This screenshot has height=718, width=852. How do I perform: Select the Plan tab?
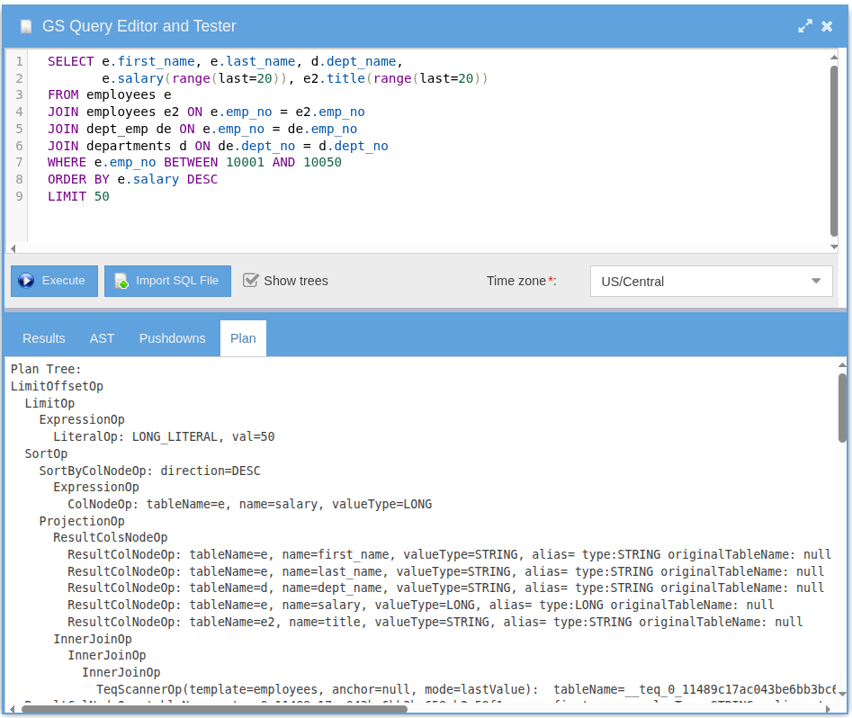(243, 338)
